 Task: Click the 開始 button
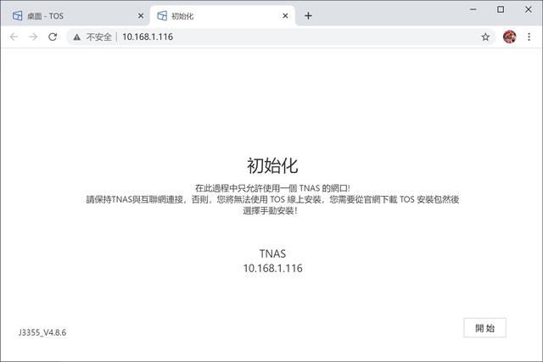484,328
